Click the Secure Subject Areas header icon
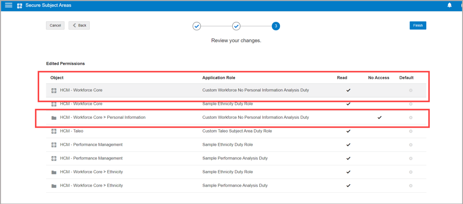The image size is (463, 204). tap(19, 6)
